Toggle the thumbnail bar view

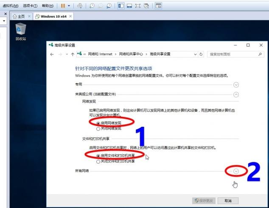(x=129, y=6)
